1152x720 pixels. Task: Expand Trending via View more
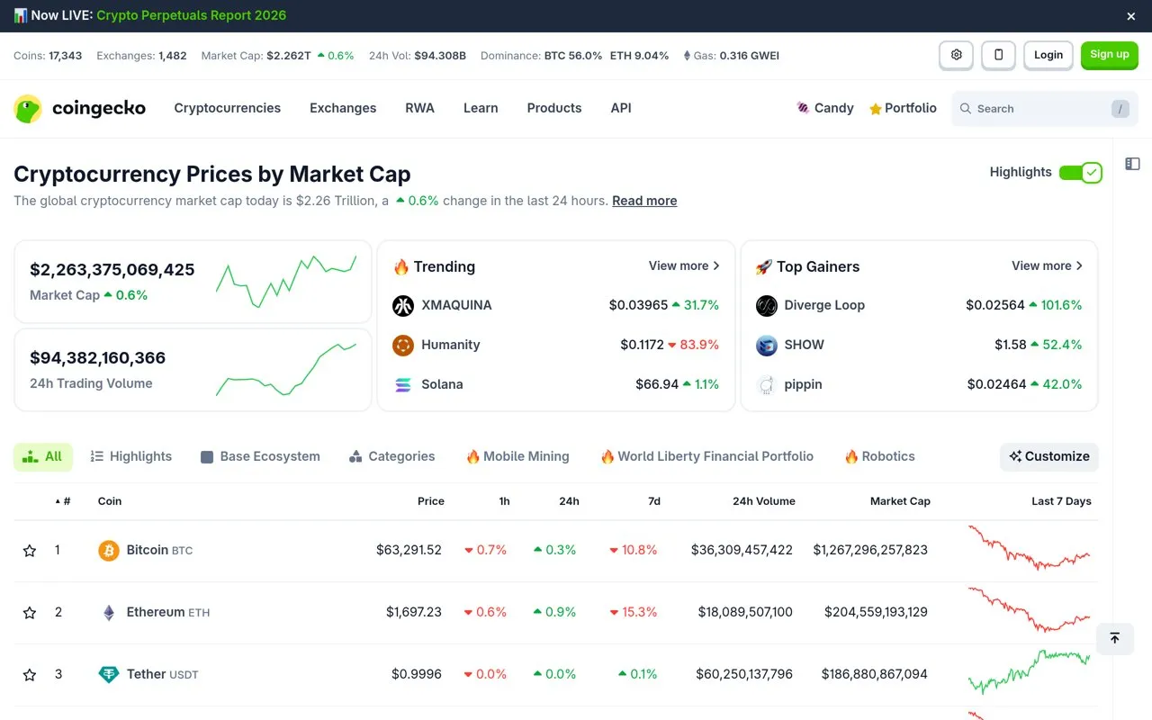684,265
